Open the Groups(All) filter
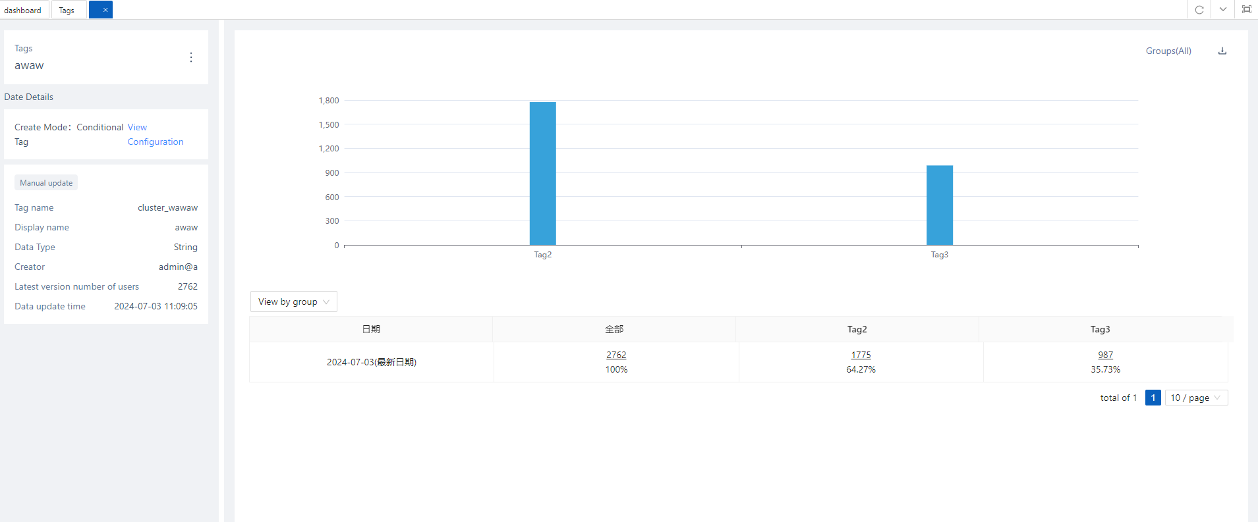Viewport: 1258px width, 522px height. (1168, 51)
